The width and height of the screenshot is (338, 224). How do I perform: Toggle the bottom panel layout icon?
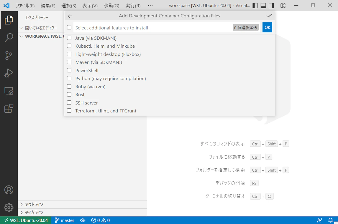(263, 6)
